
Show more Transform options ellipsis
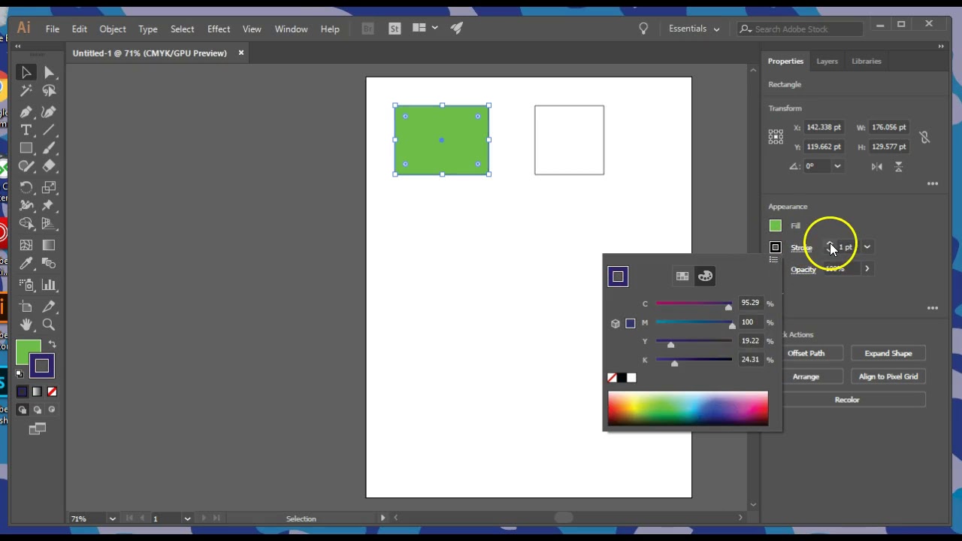(x=933, y=184)
